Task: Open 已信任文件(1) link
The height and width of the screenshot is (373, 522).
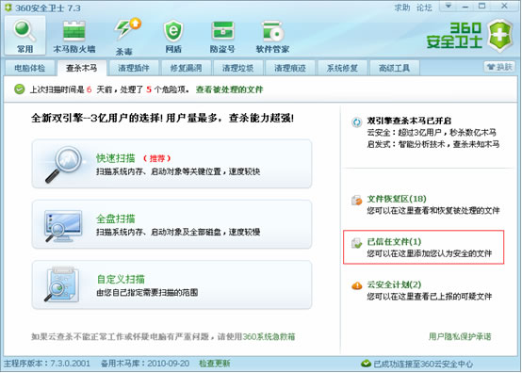Action: 394,241
